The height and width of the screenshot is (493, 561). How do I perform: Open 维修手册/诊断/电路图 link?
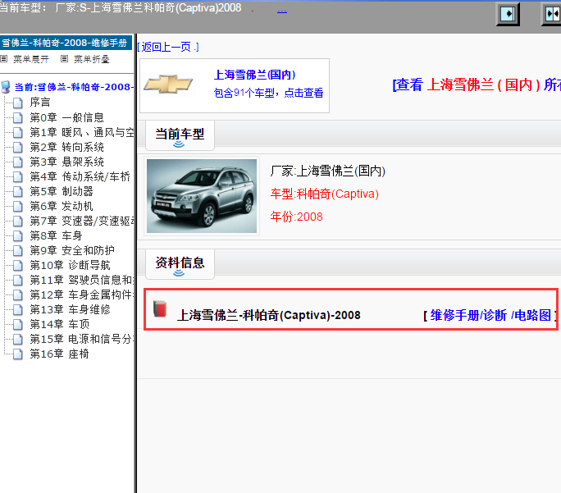tap(490, 315)
